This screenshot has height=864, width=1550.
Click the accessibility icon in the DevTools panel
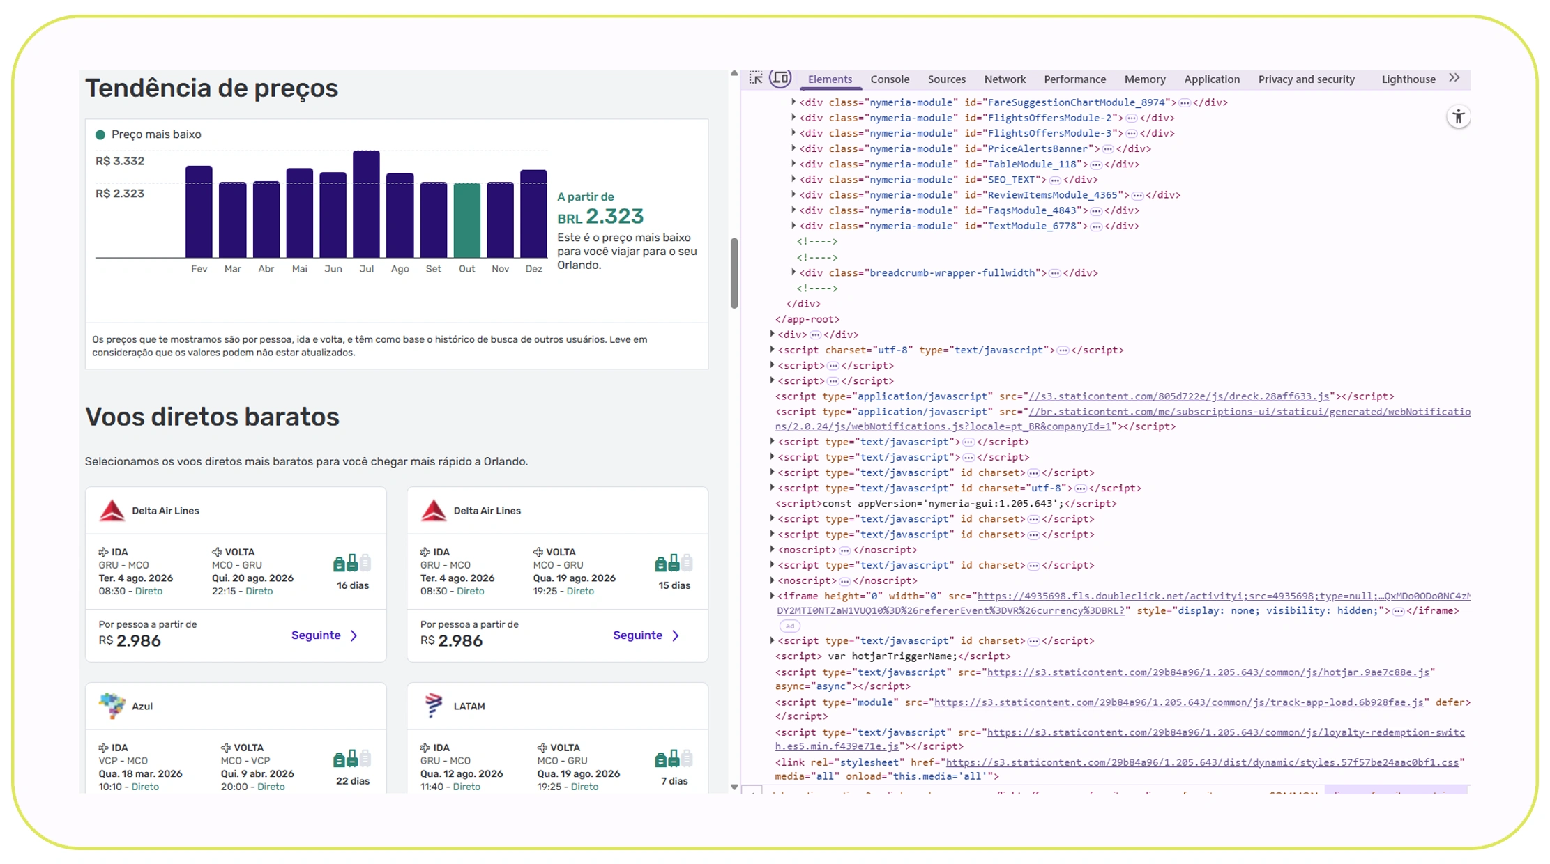click(1459, 116)
